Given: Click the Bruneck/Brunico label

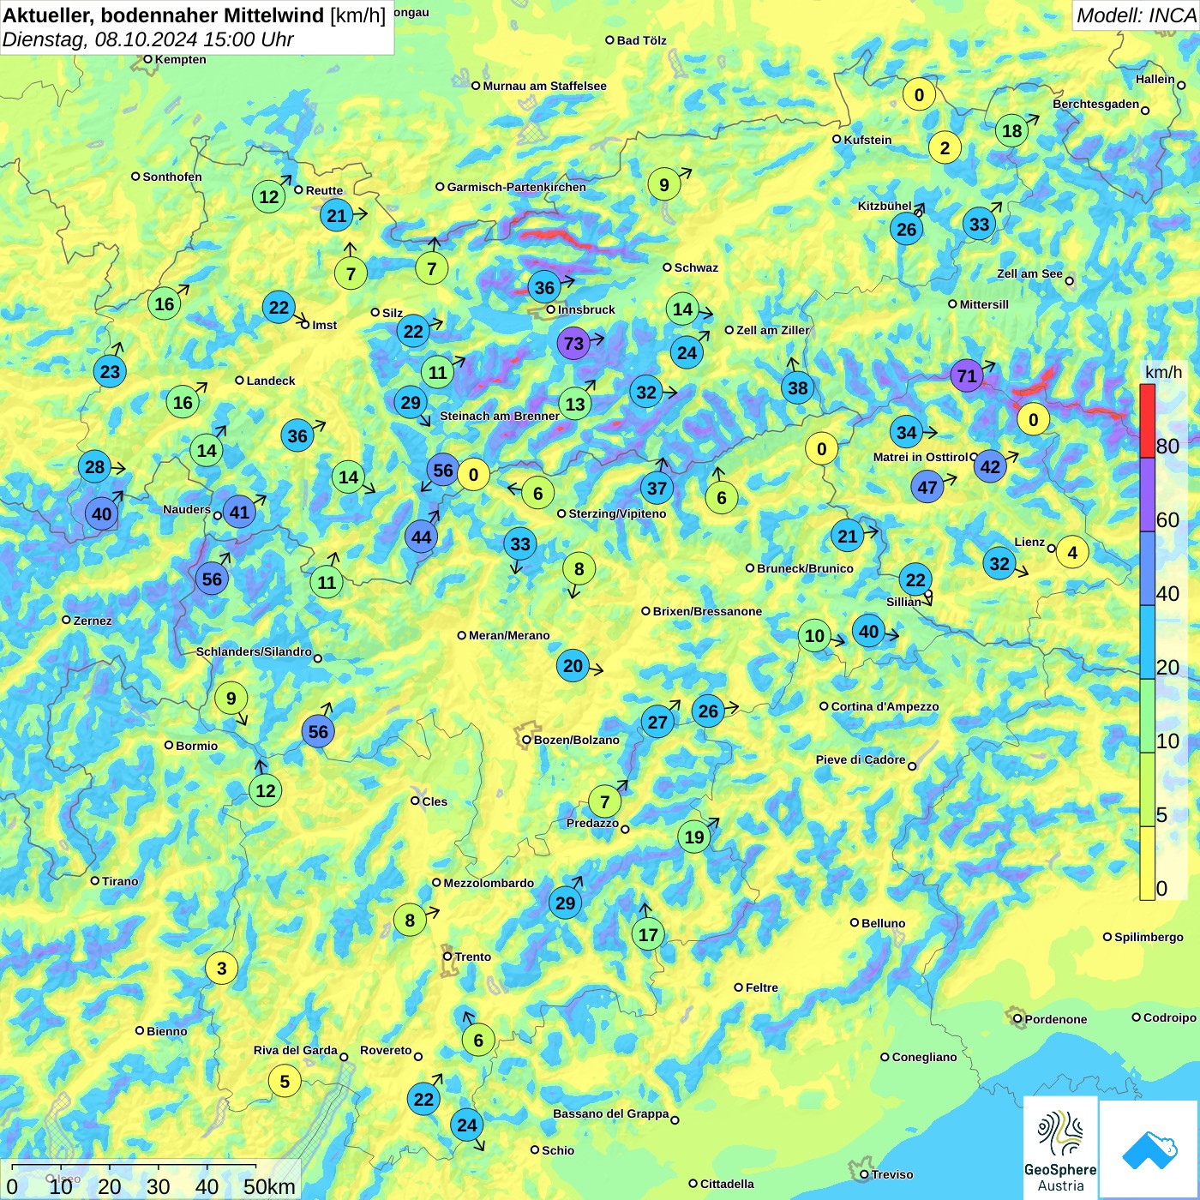Looking at the screenshot, I should 805,568.
